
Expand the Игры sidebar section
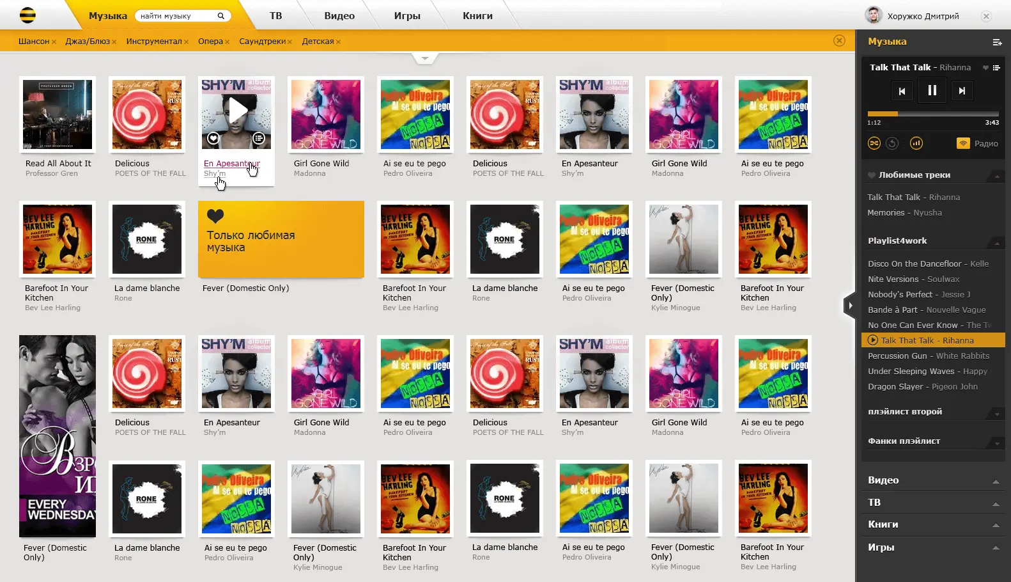[996, 547]
